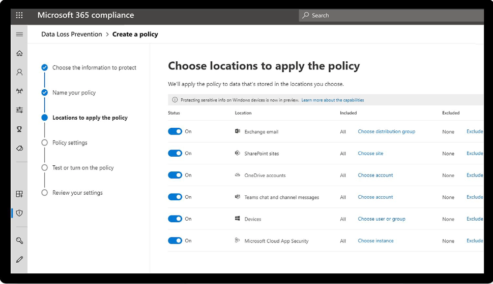Turn off the Exchange email toggle
Image resolution: width=493 pixels, height=284 pixels.
pyautogui.click(x=175, y=131)
